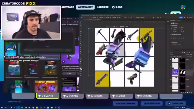The width and height of the screenshot is (194, 109).
Task: Toggle visibility of the purple glove layer
Action: click(171, 73)
